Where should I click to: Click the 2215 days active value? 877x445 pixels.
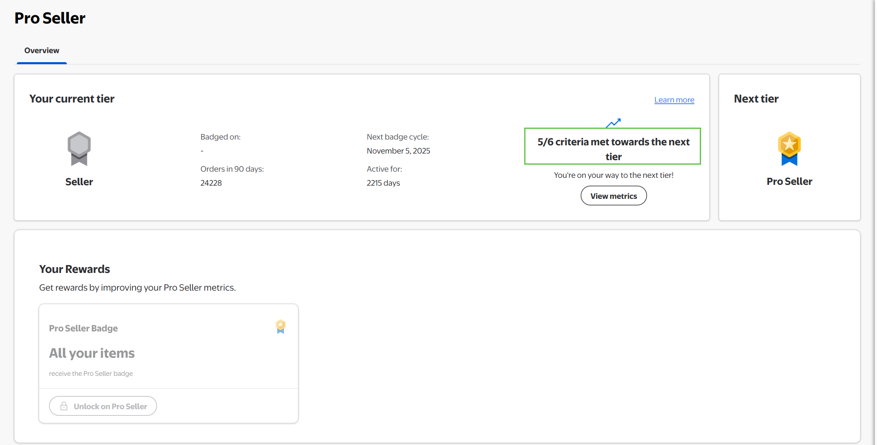coord(383,183)
